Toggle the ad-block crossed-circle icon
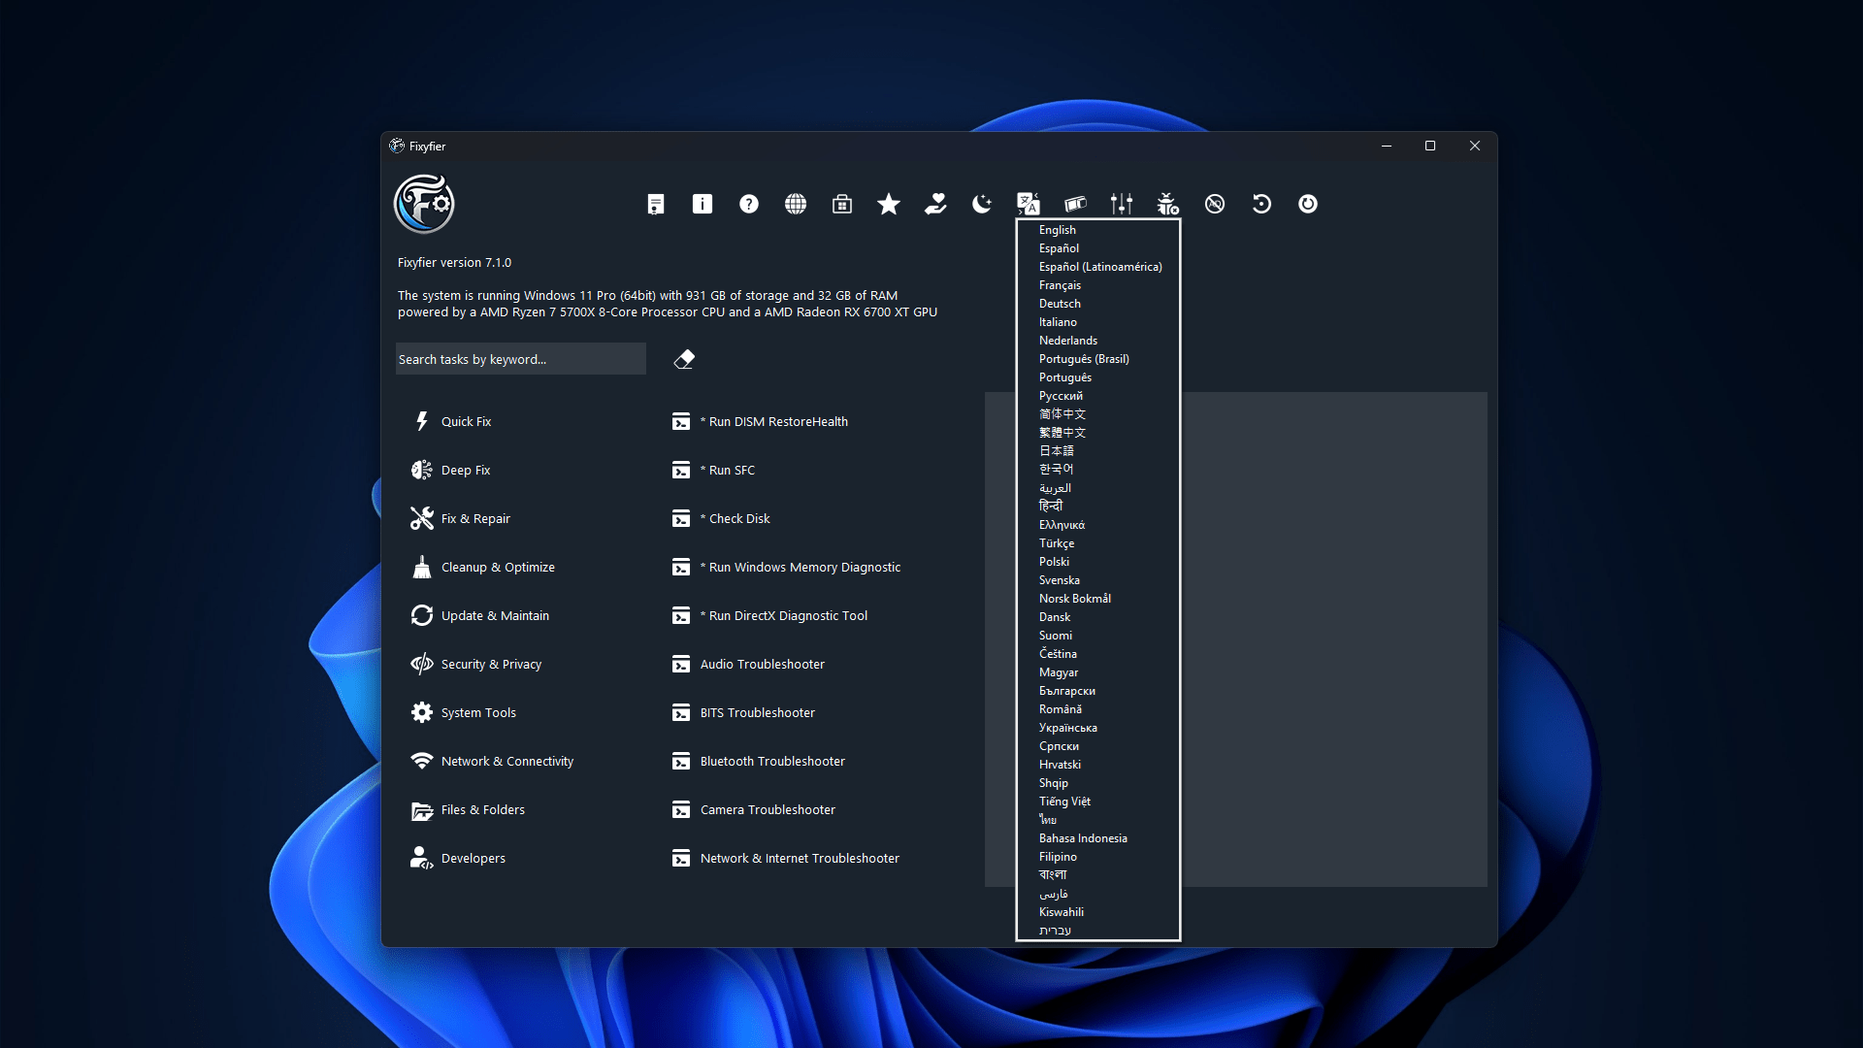Viewport: 1863px width, 1048px height. tap(1214, 204)
